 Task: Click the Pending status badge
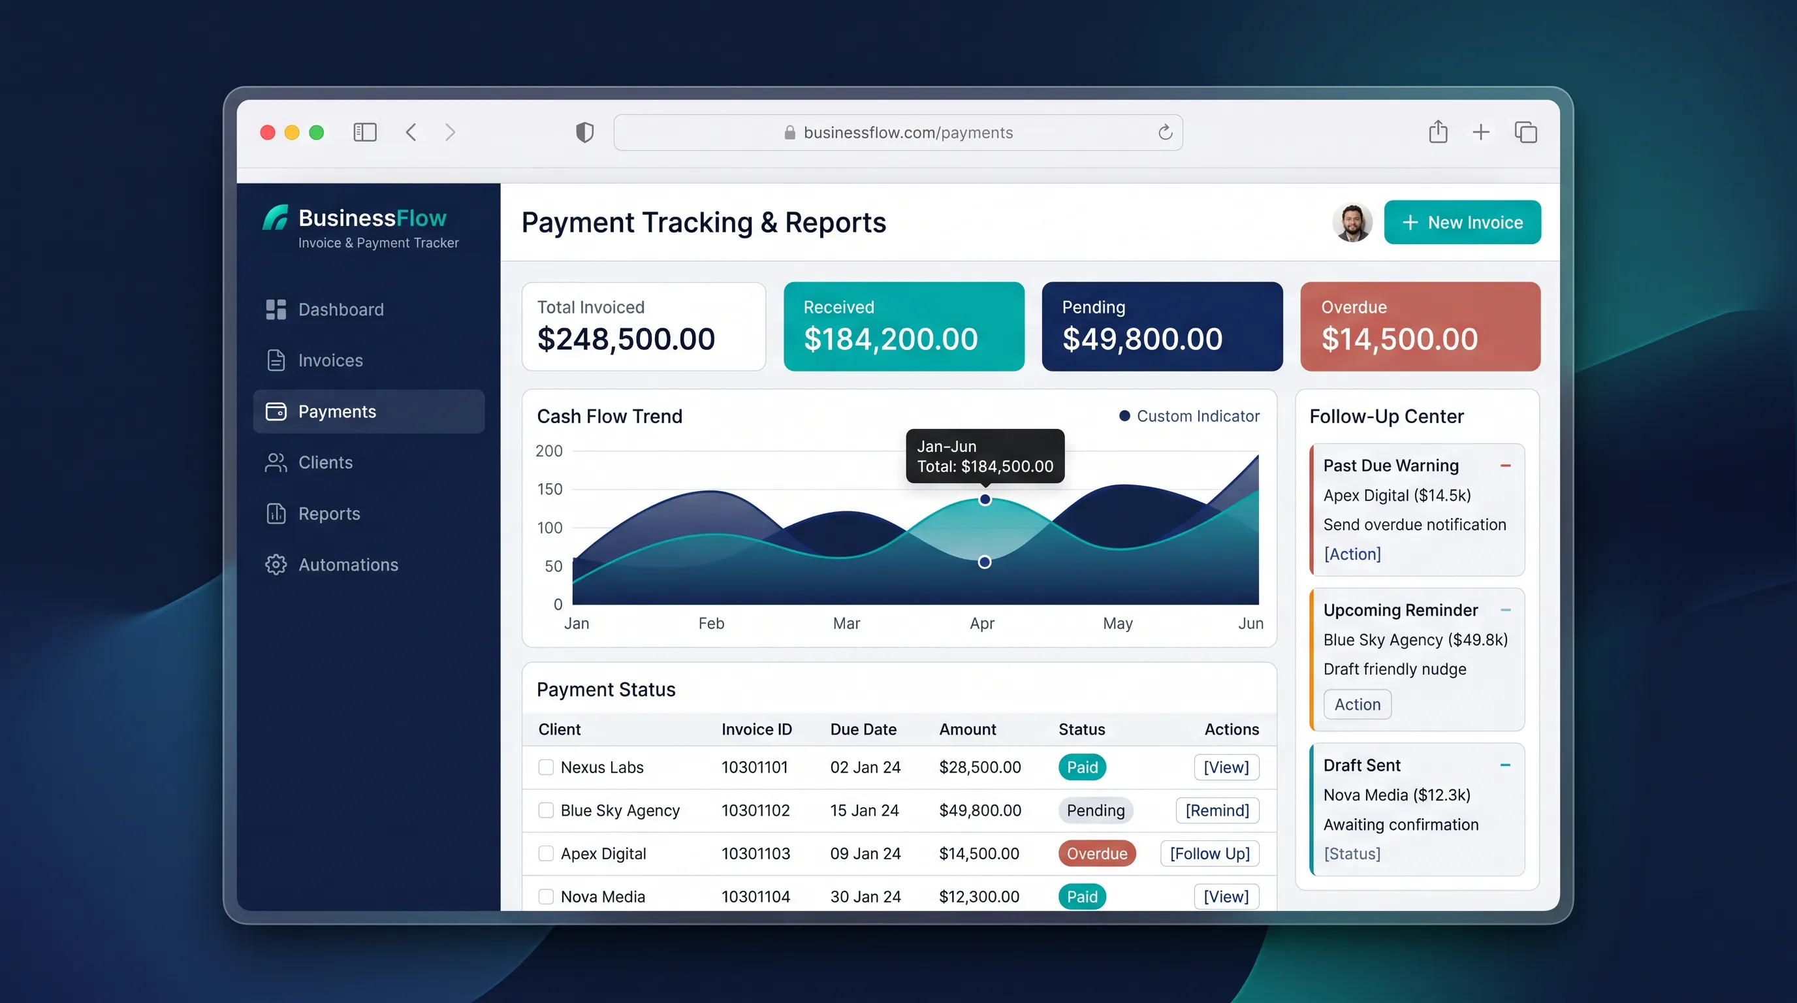coord(1095,810)
